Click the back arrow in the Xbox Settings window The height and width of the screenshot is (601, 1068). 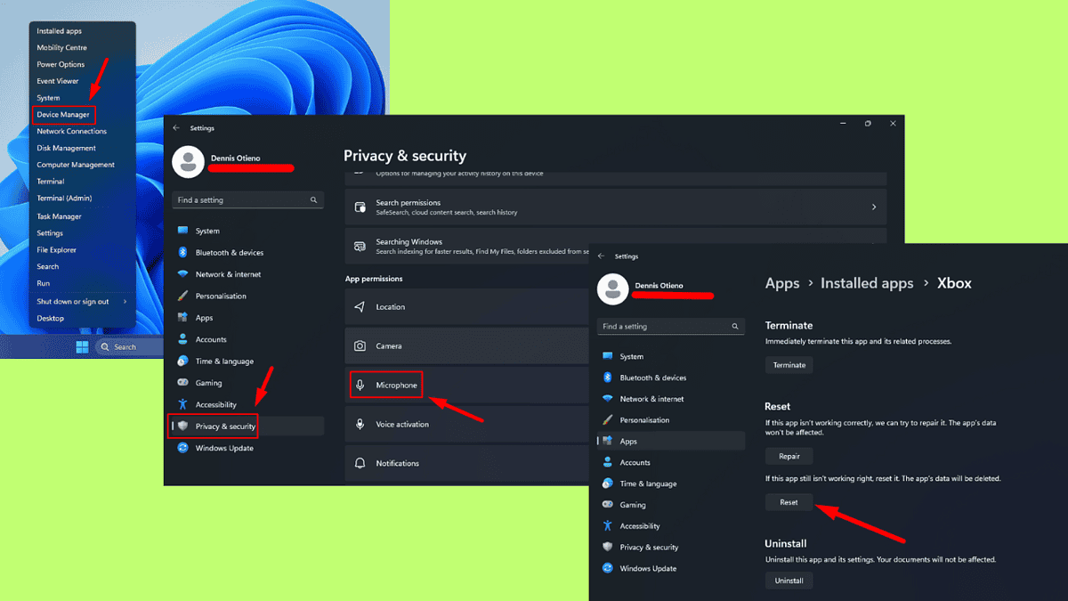pos(601,256)
